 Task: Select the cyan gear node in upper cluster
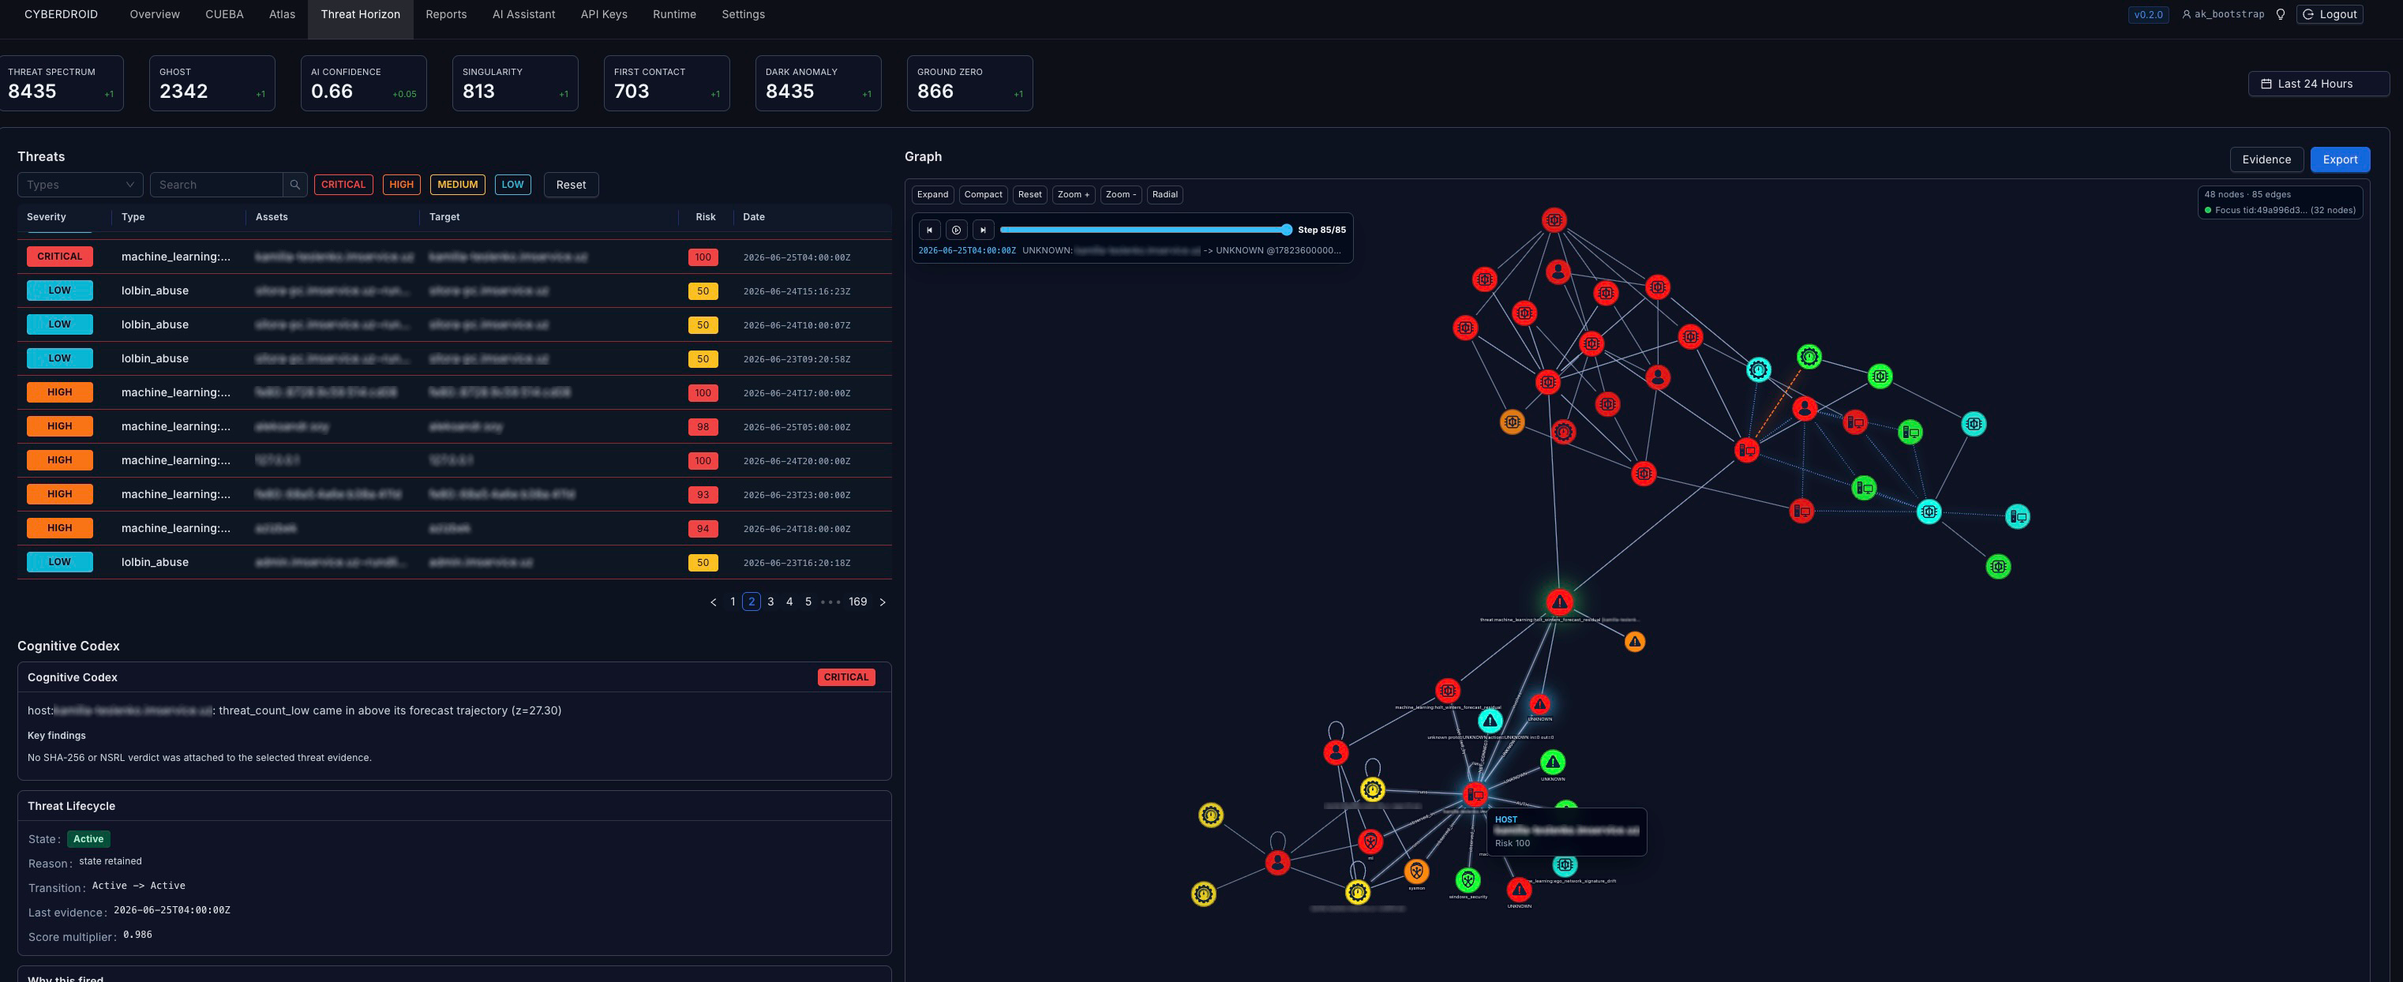coord(1758,370)
